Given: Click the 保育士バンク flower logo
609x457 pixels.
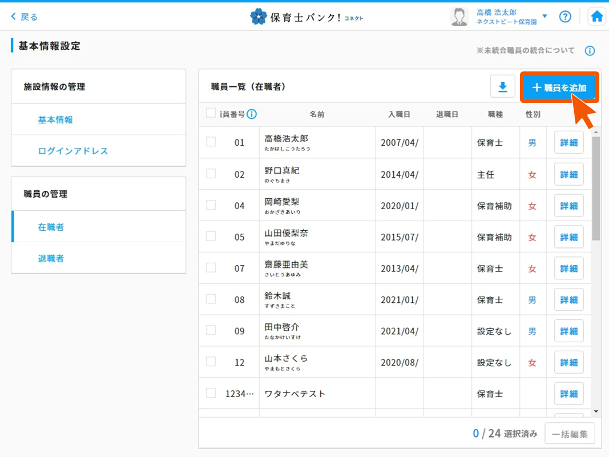Looking at the screenshot, I should click(x=259, y=17).
